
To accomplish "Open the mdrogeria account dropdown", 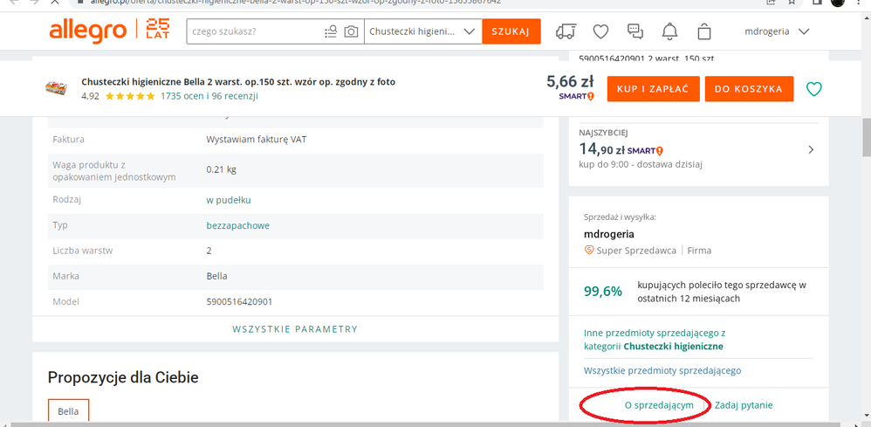I will [x=777, y=32].
